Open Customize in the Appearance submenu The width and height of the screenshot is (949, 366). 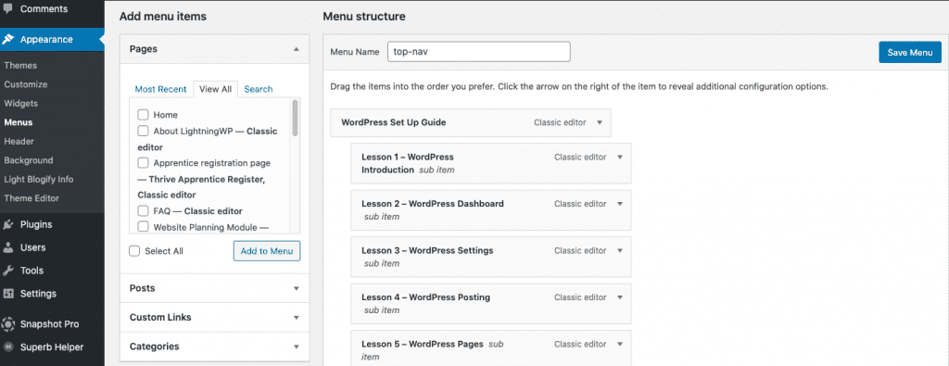(25, 84)
